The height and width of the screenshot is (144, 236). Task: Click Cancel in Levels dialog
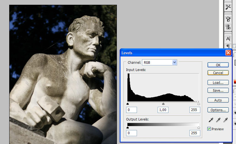pyautogui.click(x=218, y=73)
